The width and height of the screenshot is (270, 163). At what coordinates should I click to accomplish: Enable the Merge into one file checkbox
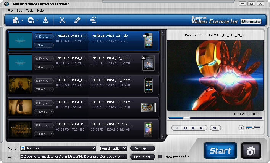pos(160,157)
